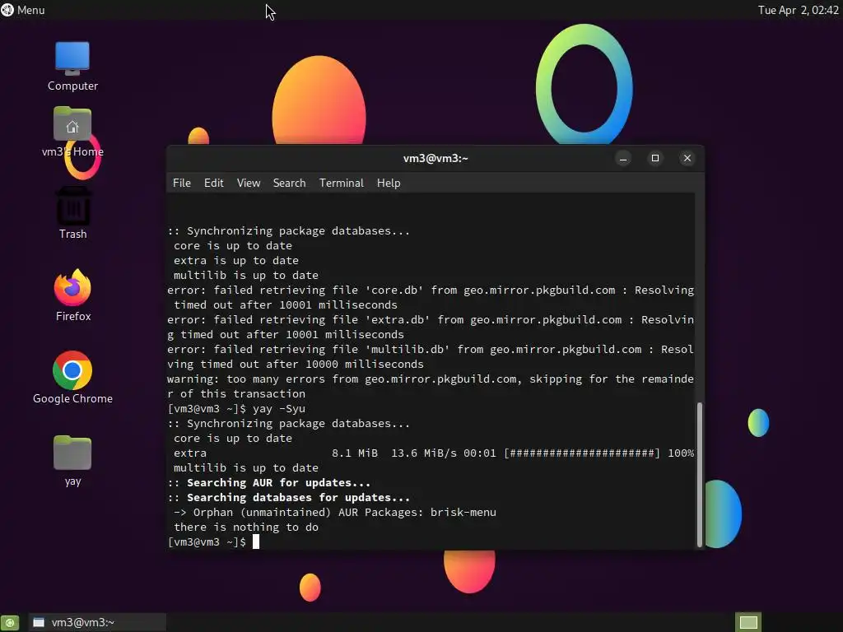The image size is (843, 632).
Task: Click the show desktop icon in bottom panel
Action: click(10, 622)
